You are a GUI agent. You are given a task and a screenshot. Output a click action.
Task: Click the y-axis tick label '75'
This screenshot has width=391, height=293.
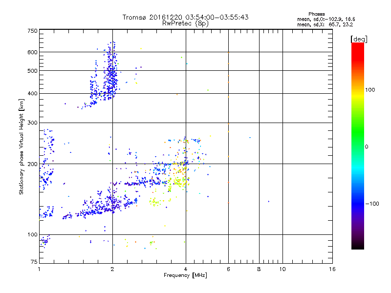pyautogui.click(x=34, y=263)
